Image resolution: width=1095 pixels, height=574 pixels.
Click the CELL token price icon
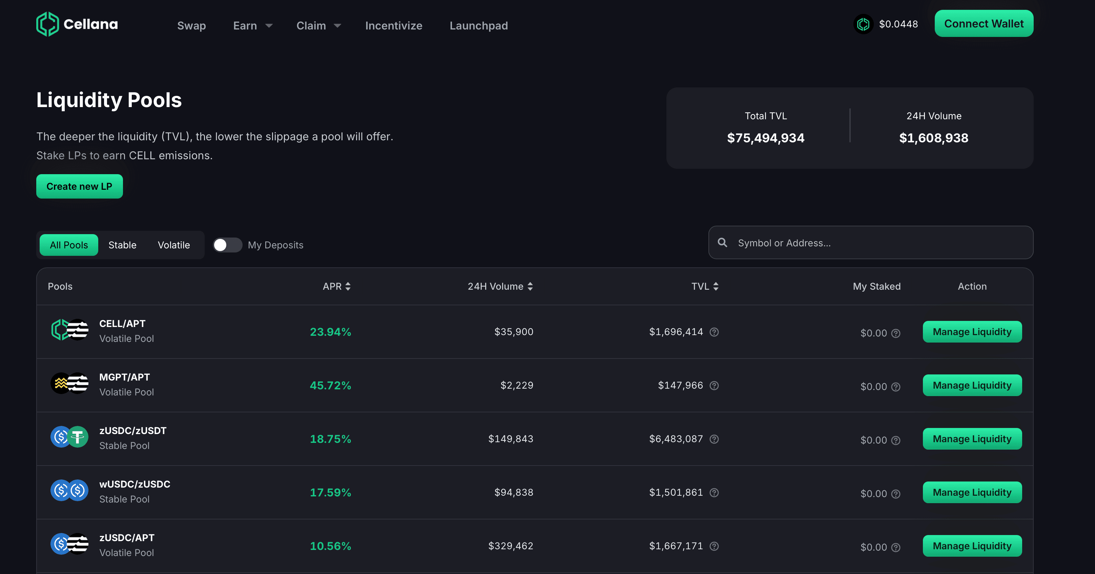(x=863, y=24)
